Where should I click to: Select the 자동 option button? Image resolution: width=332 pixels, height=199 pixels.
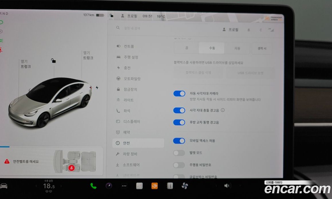pos(237,48)
